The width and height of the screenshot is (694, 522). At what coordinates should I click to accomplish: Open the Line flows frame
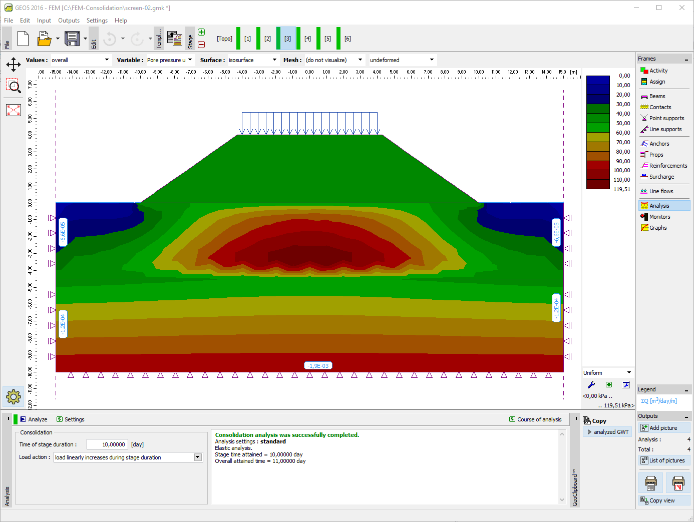pyautogui.click(x=659, y=191)
